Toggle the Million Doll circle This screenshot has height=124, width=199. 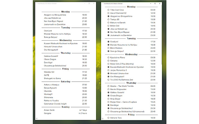tap(109, 26)
